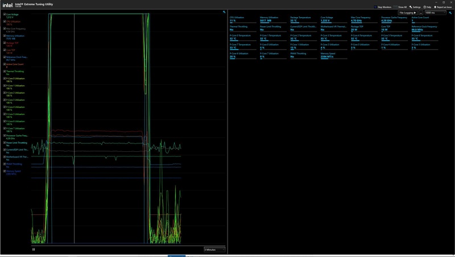Select the Active Core Count tile showing 1
Viewport: 455px width, 257px height.
tap(425, 19)
